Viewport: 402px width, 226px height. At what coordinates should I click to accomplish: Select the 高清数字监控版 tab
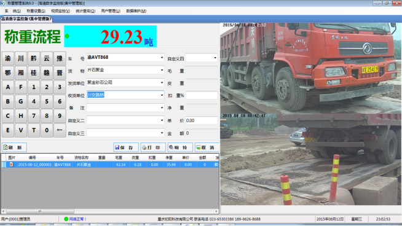point(26,19)
